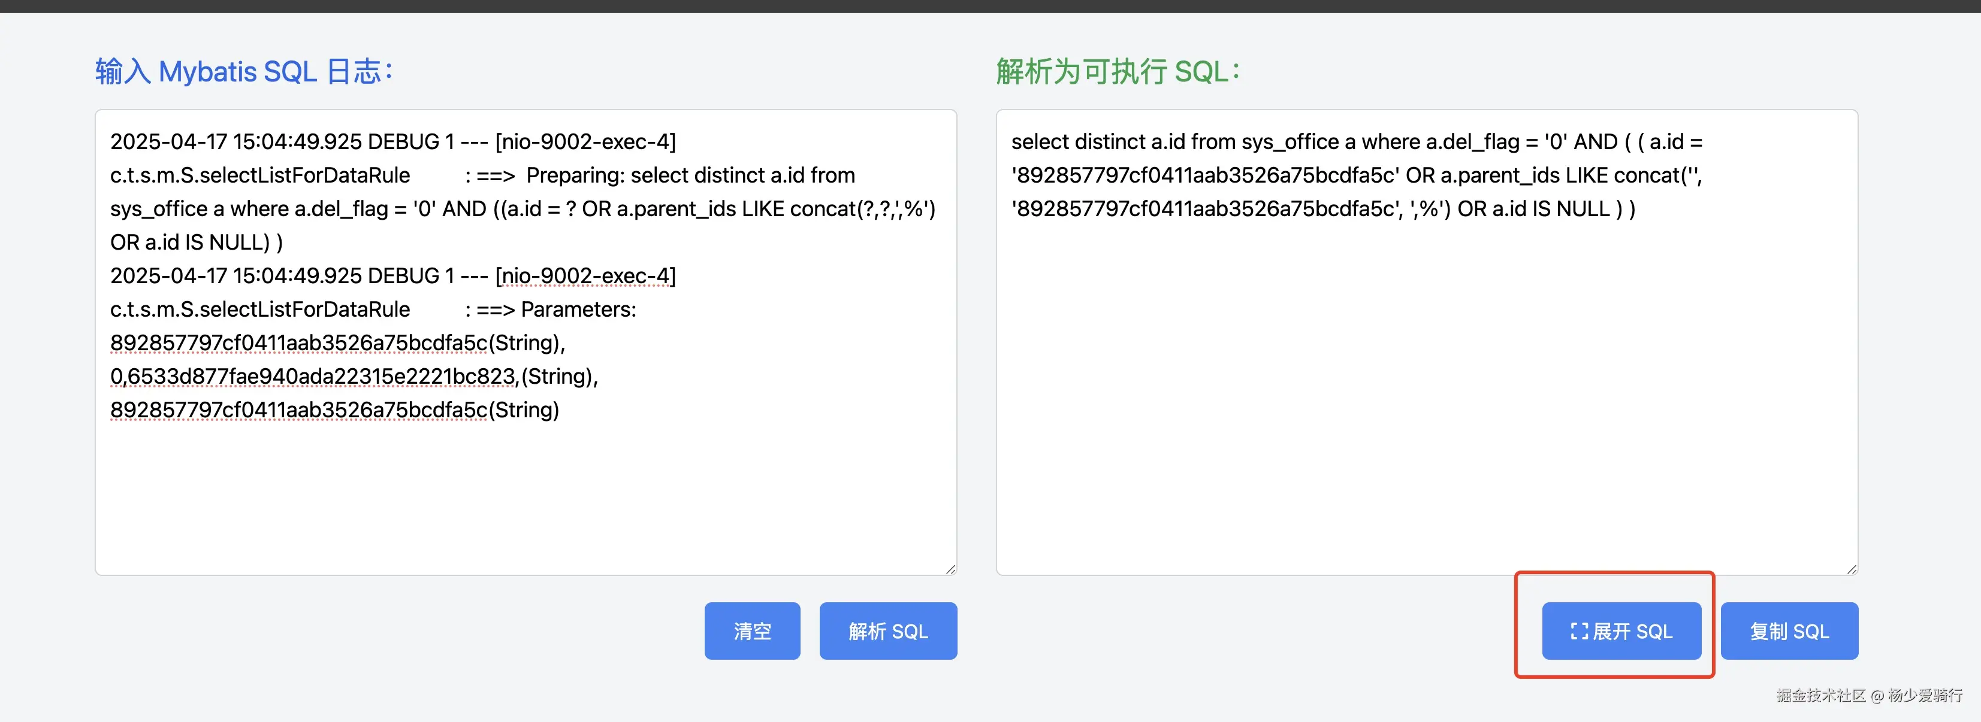
Task: Click the last 892857797cf0411aab3526a75bcdfa5c(String) parameter
Action: coord(334,410)
